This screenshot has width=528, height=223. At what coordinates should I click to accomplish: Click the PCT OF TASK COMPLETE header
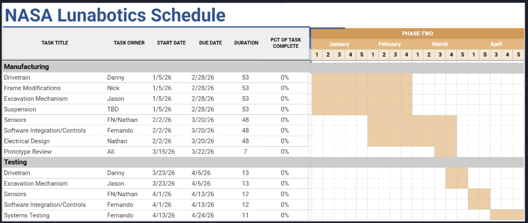286,43
